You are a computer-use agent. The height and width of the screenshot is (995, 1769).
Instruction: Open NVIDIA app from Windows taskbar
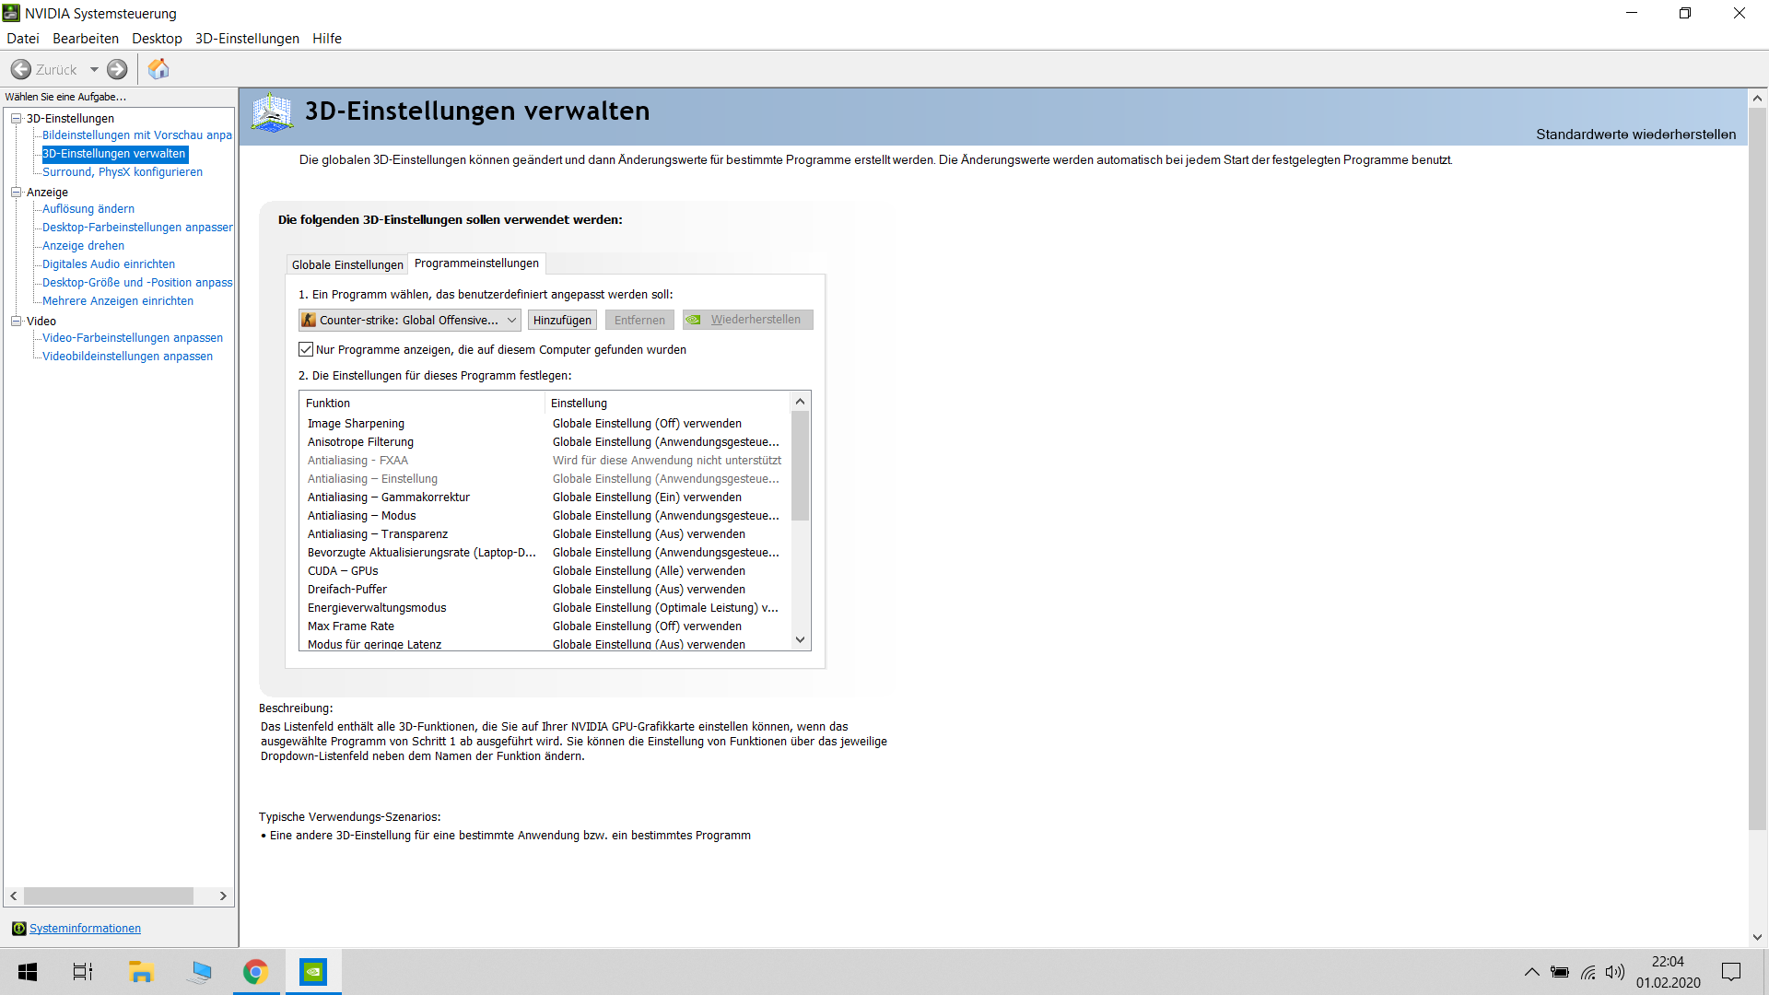[313, 972]
